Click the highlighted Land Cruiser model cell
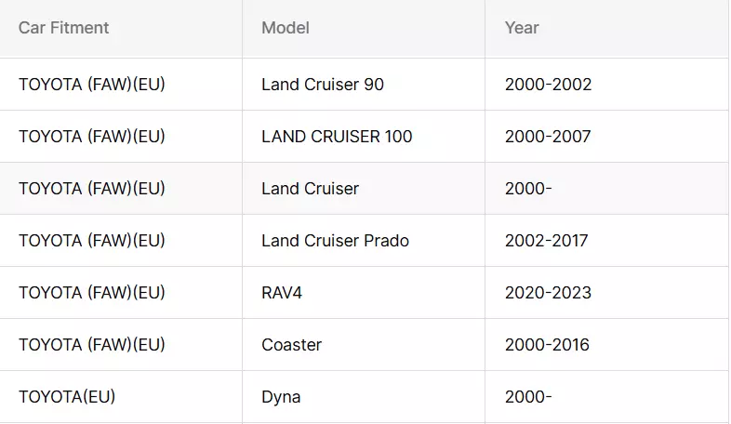731x424 pixels. click(x=364, y=189)
